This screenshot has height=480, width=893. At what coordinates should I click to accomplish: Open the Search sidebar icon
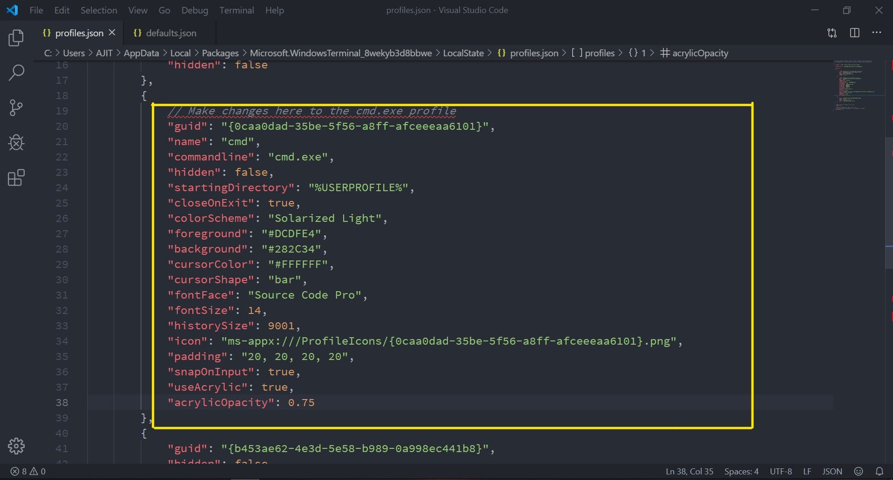(x=16, y=73)
